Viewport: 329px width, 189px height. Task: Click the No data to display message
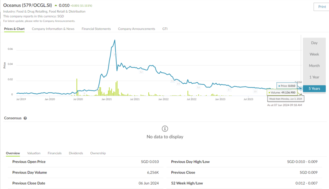click(165, 137)
